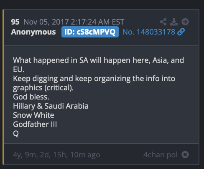The height and width of the screenshot is (169, 204).
Task: Click the ID: cS8cMPVQ badge
Action: pos(90,32)
